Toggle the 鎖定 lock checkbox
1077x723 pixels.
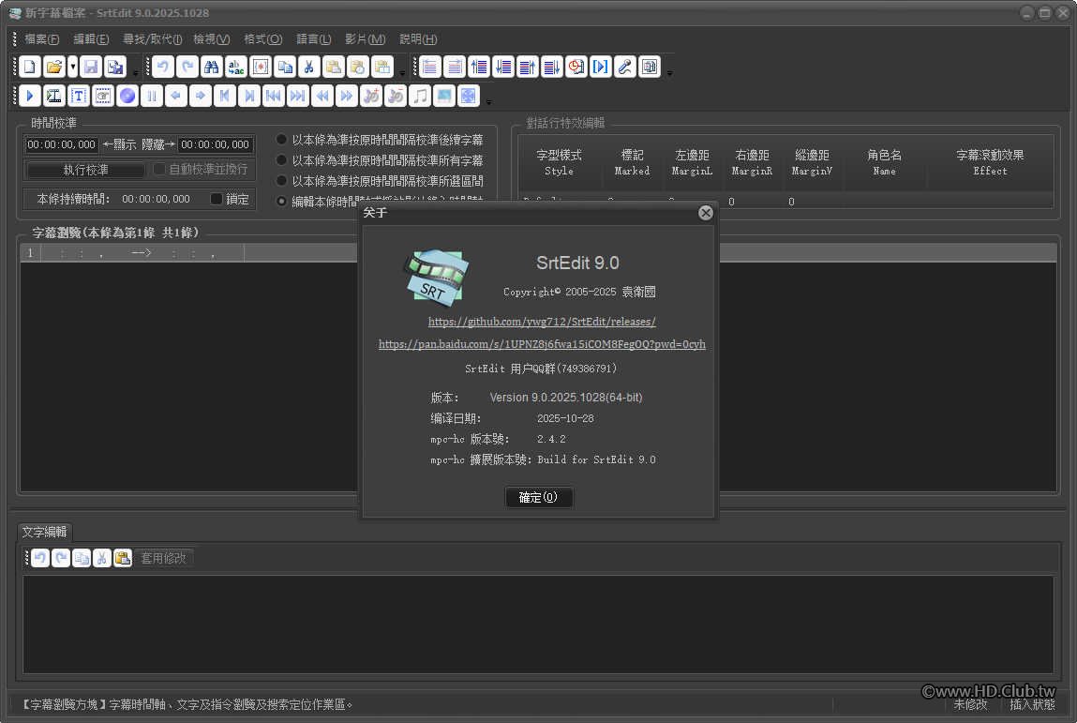(x=216, y=199)
